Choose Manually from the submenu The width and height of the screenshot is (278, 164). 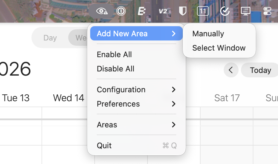208,34
